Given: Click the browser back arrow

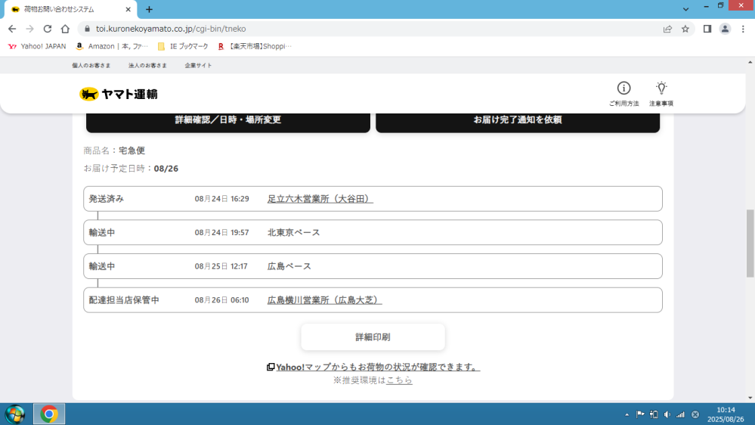Looking at the screenshot, I should (12, 29).
